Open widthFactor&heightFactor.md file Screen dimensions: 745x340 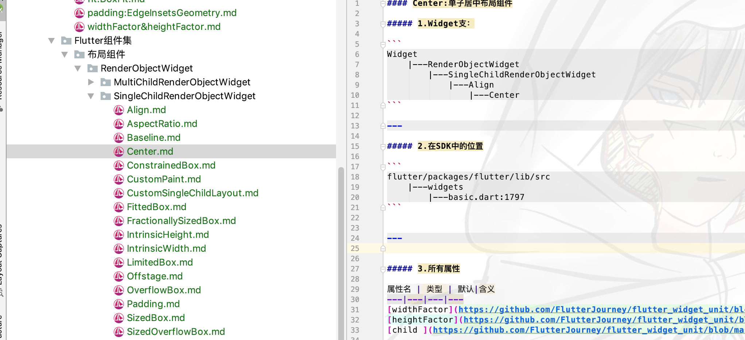(154, 27)
